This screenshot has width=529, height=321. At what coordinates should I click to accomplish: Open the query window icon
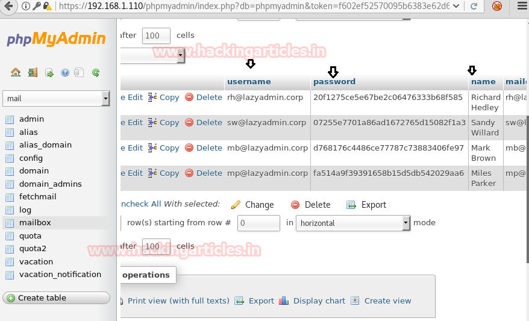point(49,72)
